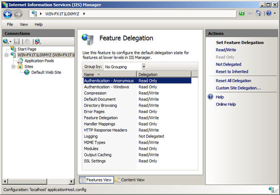Open the File menu
Image resolution: width=280 pixels, height=195 pixels.
click(10, 24)
